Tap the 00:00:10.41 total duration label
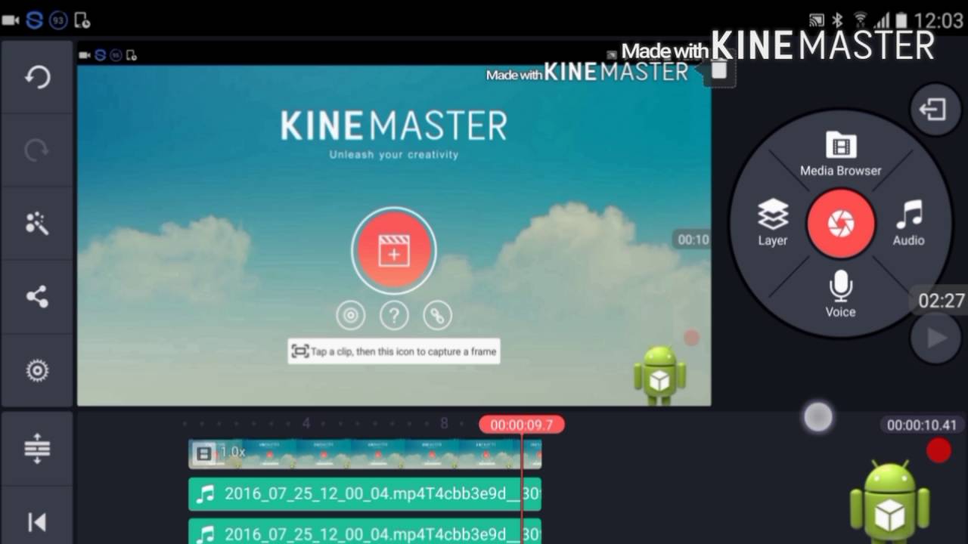Image resolution: width=968 pixels, height=544 pixels. [x=921, y=425]
